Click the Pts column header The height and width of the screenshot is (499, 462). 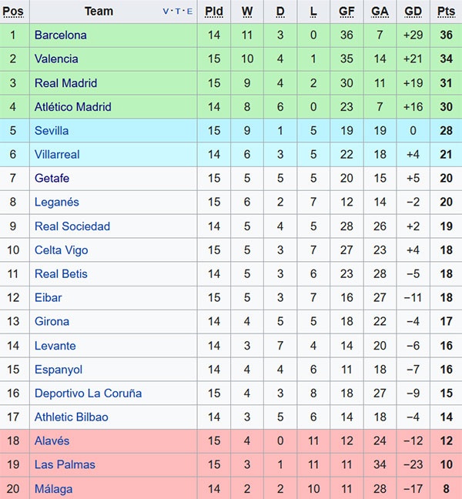coord(446,12)
